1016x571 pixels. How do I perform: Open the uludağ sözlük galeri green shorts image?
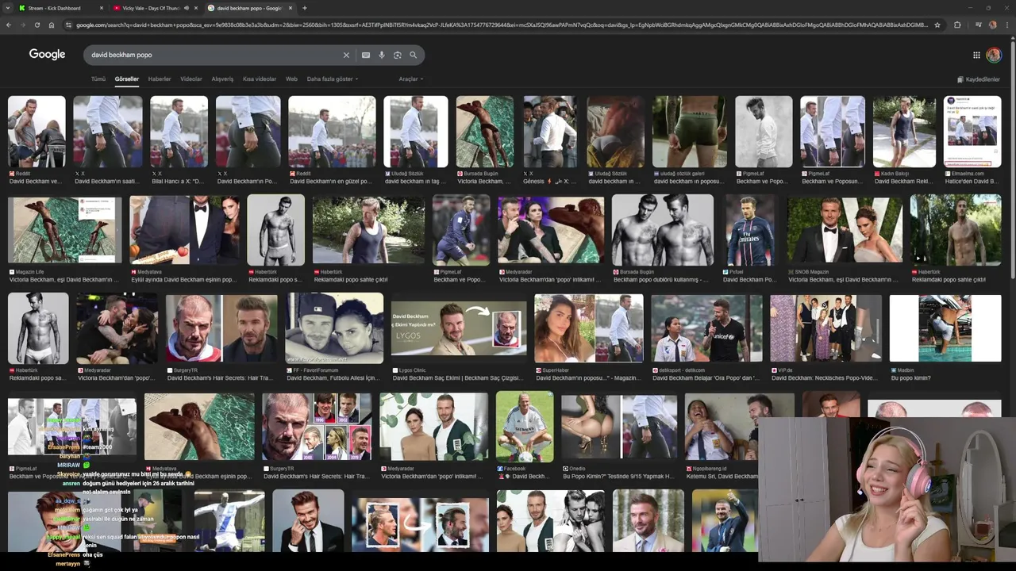[x=689, y=132]
